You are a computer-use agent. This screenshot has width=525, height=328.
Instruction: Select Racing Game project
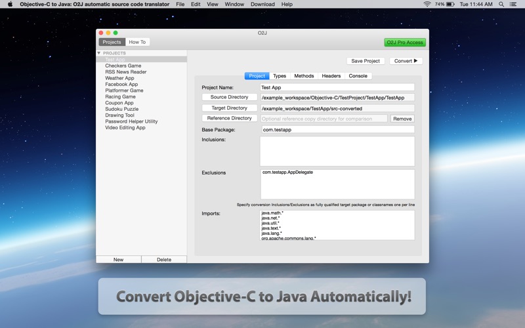pos(141,96)
